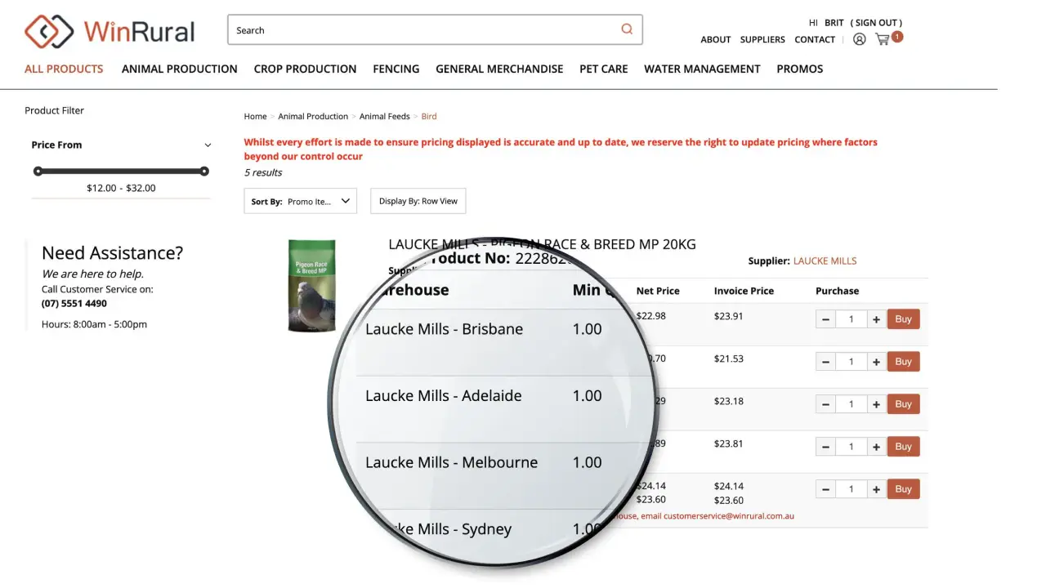Open the Sort By dropdown
The height and width of the screenshot is (588, 1046).
(x=301, y=201)
